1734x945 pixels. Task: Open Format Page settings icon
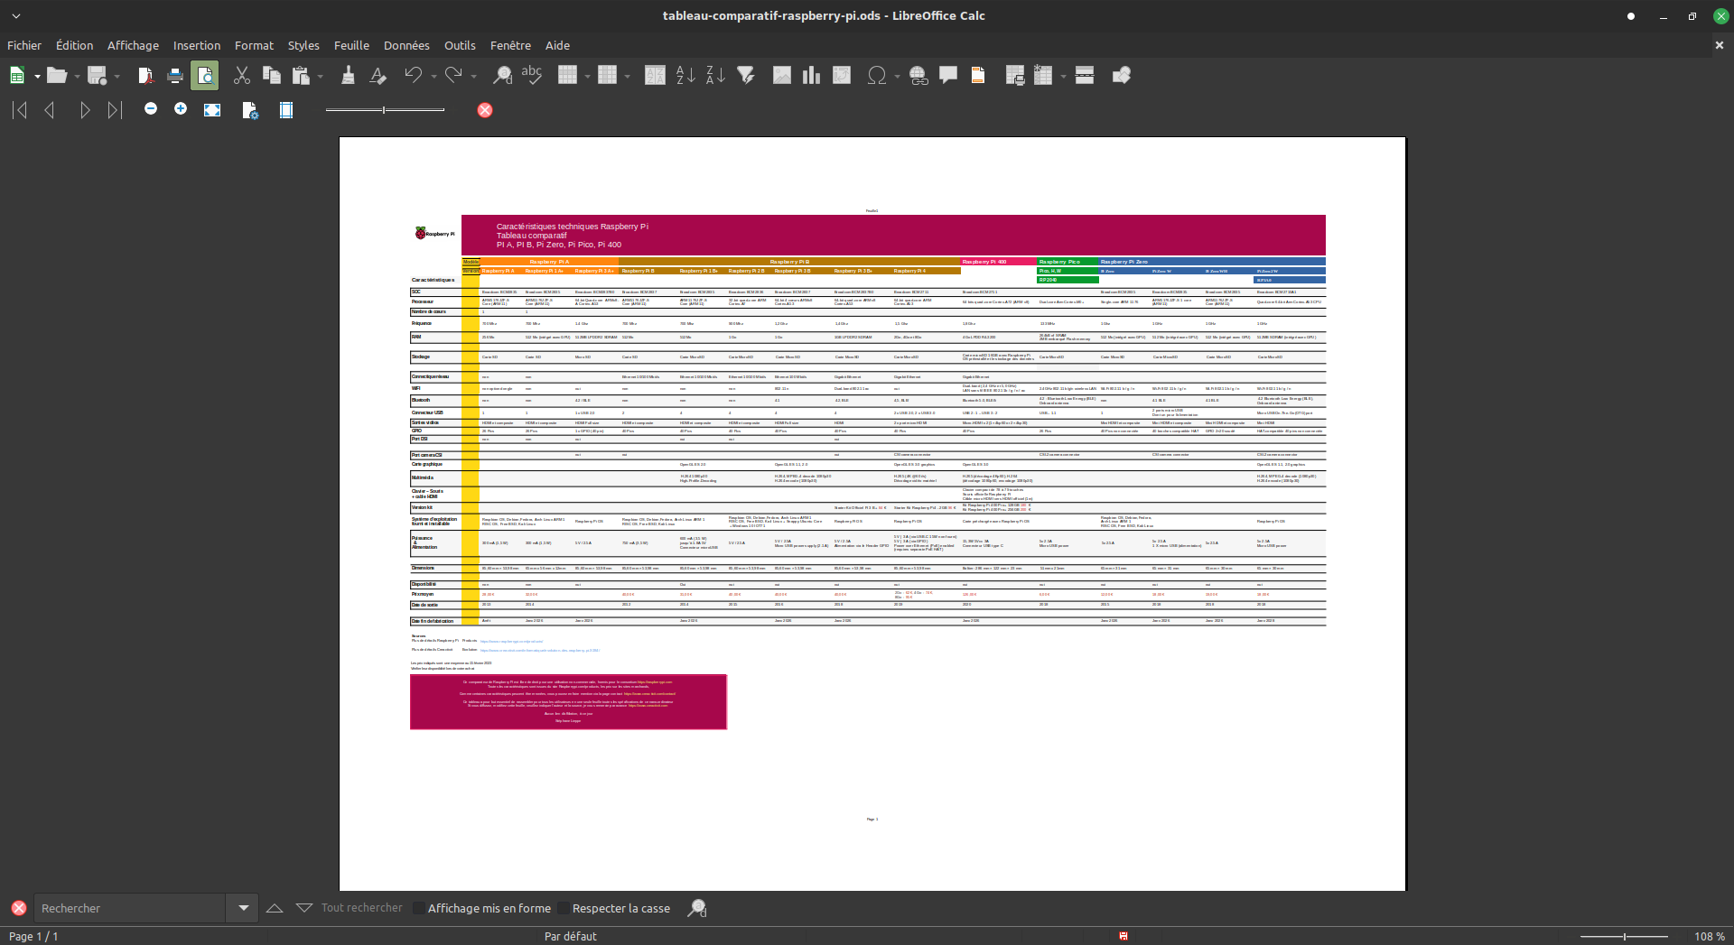coord(250,110)
